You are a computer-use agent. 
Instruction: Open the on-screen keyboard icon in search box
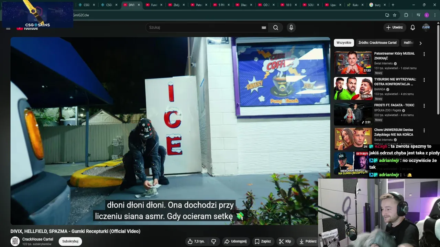(x=264, y=28)
